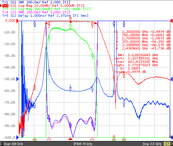Click the red marker 3 triangle on bottom axis
This screenshot has height=146, width=173.
pos(92,139)
